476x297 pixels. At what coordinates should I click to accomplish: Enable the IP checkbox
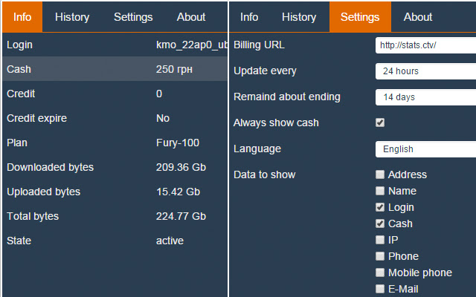pos(380,240)
